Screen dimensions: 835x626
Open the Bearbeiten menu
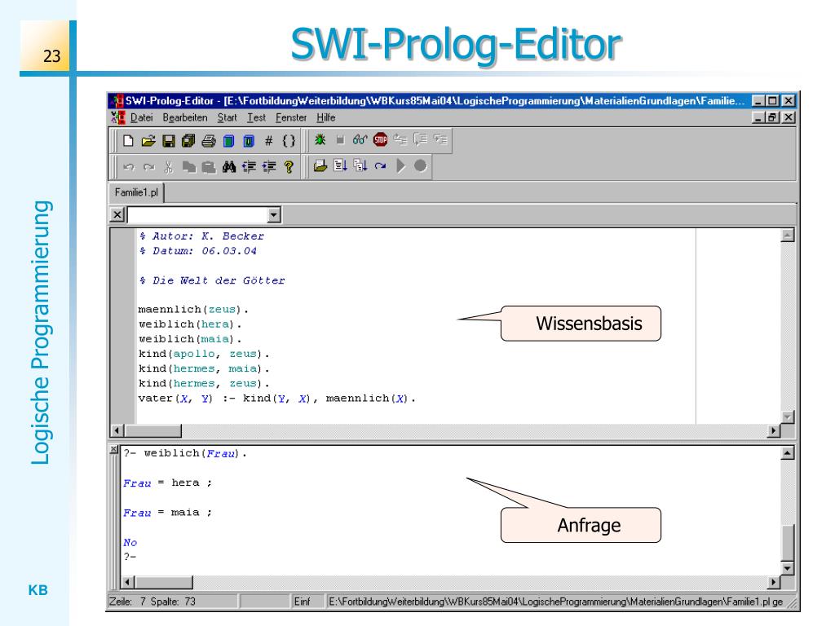pos(185,117)
